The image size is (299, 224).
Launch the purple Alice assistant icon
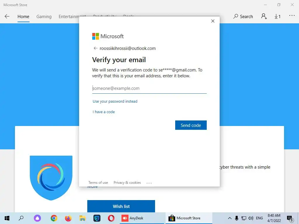[37, 218]
